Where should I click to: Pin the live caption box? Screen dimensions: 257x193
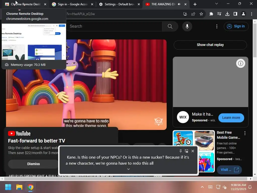coord(180,151)
